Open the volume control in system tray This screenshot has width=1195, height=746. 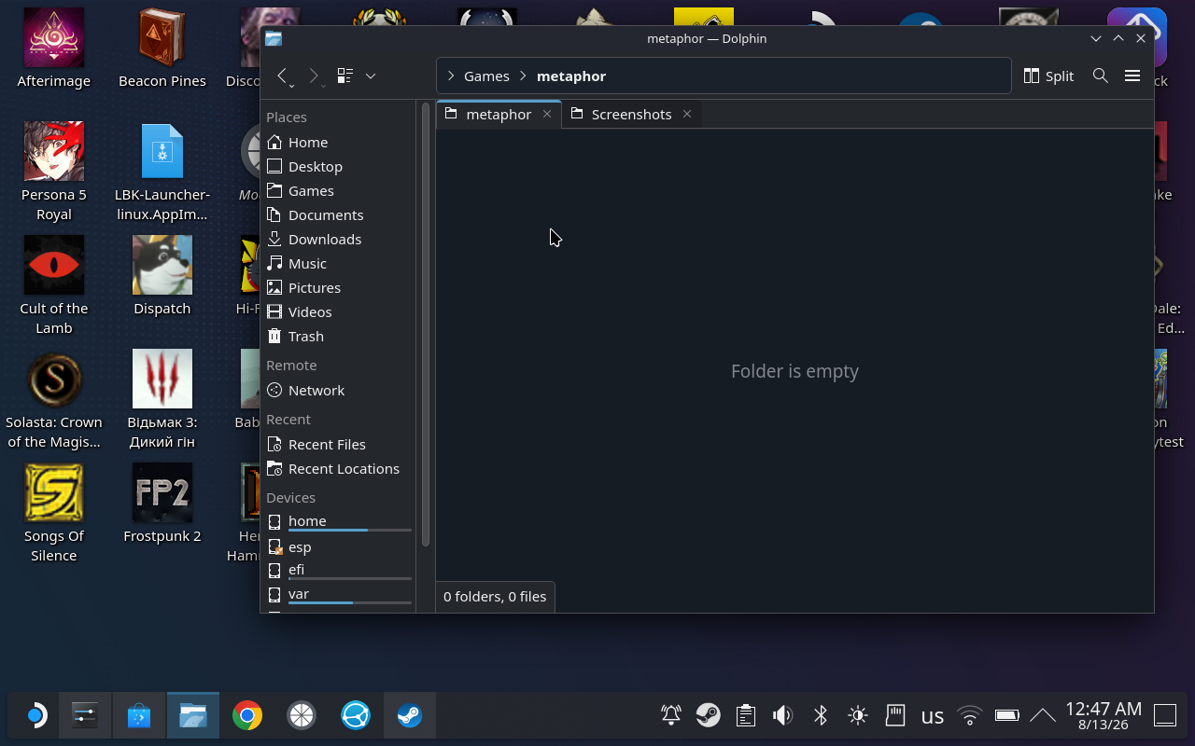pyautogui.click(x=783, y=716)
